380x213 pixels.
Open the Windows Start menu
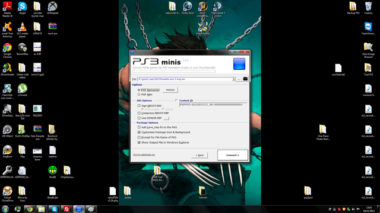(5, 209)
